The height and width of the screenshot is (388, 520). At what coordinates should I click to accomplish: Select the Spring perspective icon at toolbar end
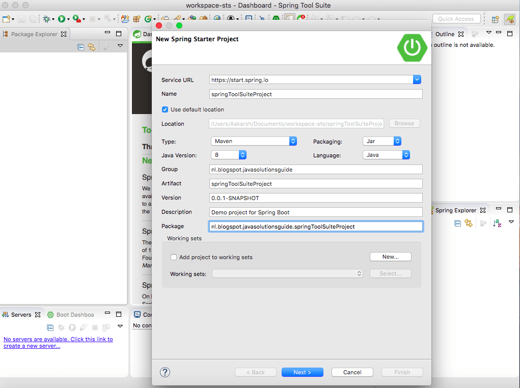tap(510, 19)
